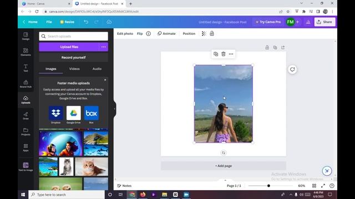Click the rotate handle below the photo

224,153
